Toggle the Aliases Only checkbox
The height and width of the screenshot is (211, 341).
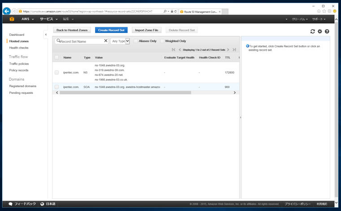[136, 41]
